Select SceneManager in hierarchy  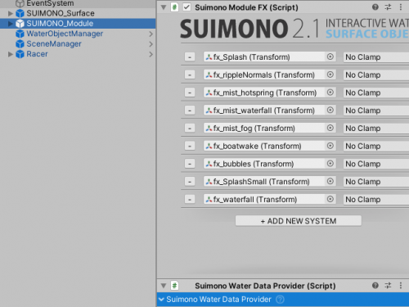tap(54, 44)
